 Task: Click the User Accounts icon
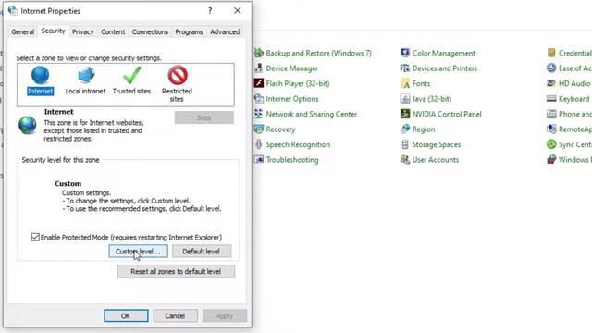[405, 160]
